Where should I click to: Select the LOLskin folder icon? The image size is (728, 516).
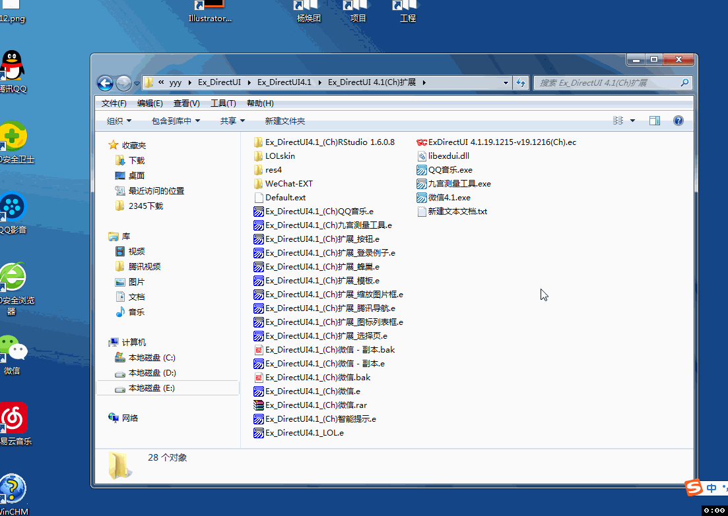(x=259, y=156)
